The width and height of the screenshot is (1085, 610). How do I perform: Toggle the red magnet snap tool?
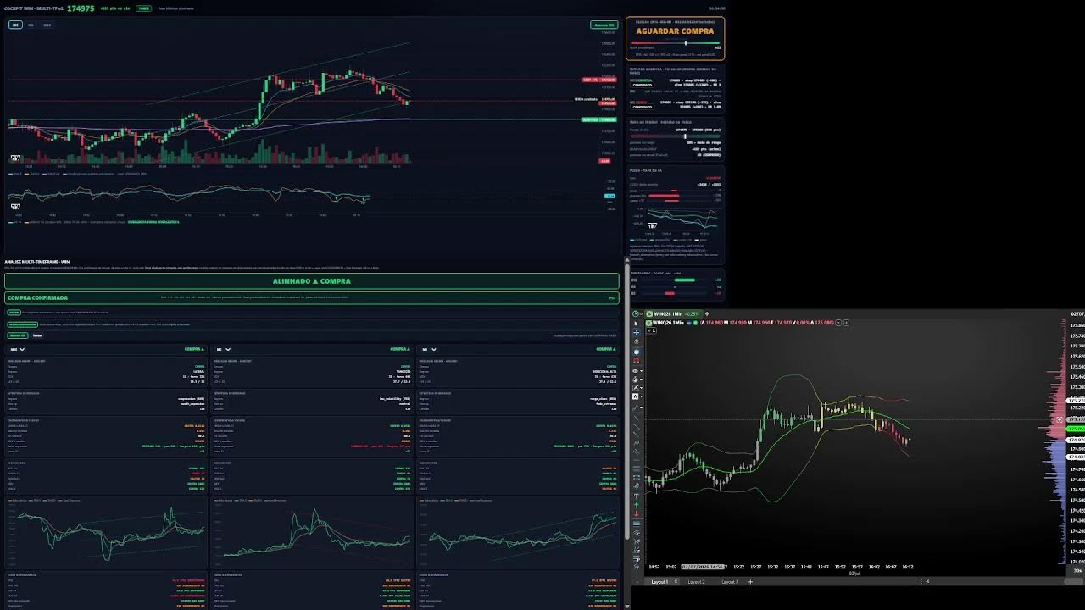tap(637, 360)
